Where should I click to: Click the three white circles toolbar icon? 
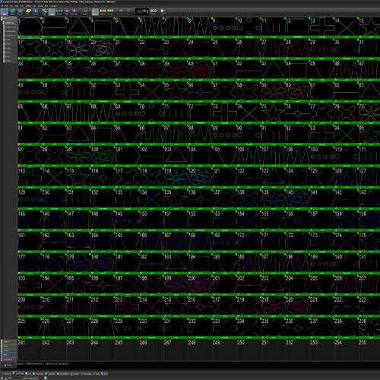153,11
